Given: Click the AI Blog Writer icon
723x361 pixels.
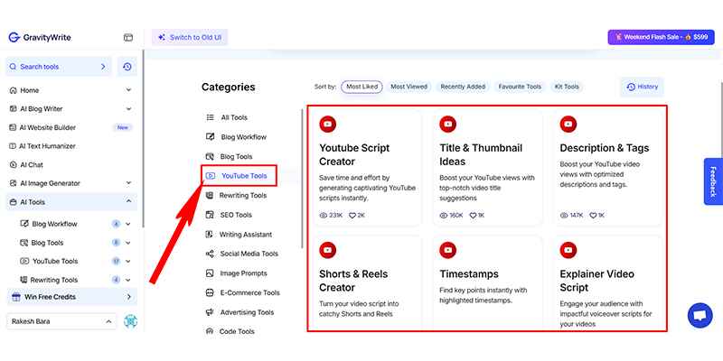Looking at the screenshot, I should (x=13, y=108).
